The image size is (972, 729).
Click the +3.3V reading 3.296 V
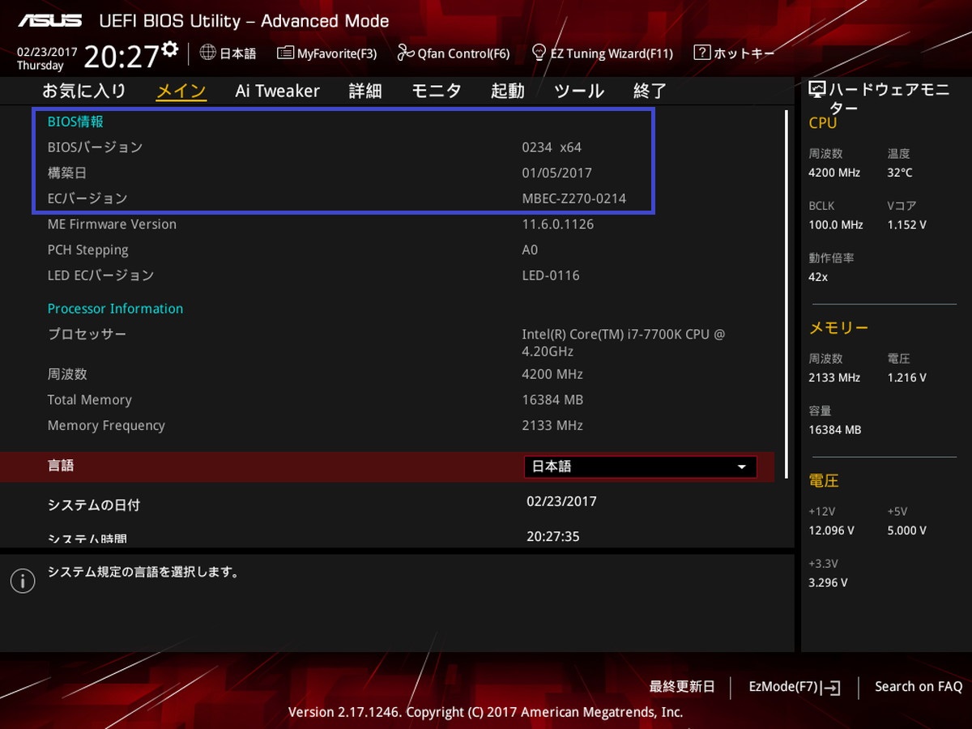pyautogui.click(x=828, y=582)
